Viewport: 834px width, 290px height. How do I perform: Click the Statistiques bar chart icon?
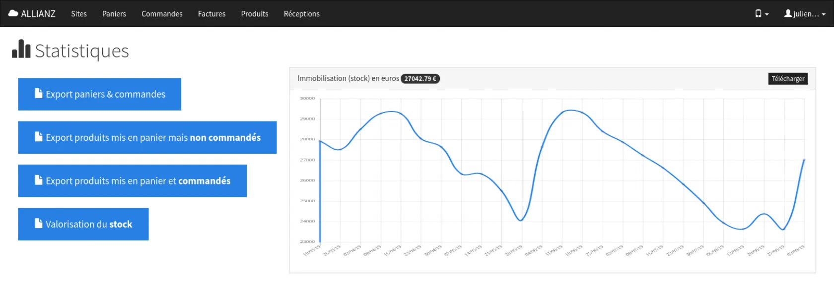click(21, 50)
